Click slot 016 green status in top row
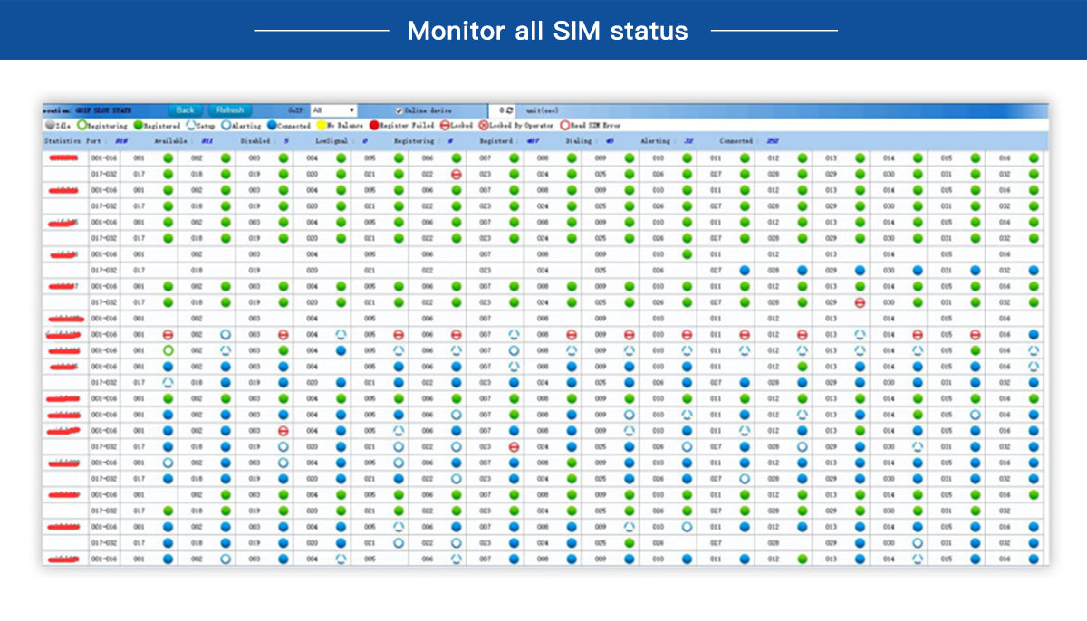This screenshot has width=1087, height=621. click(1034, 158)
